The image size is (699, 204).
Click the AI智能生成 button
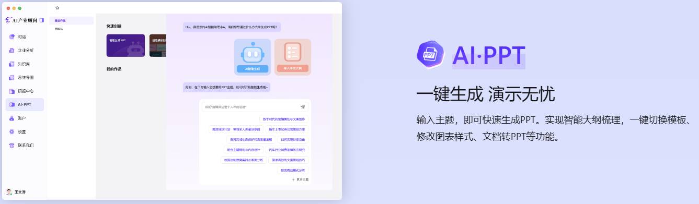(253, 68)
